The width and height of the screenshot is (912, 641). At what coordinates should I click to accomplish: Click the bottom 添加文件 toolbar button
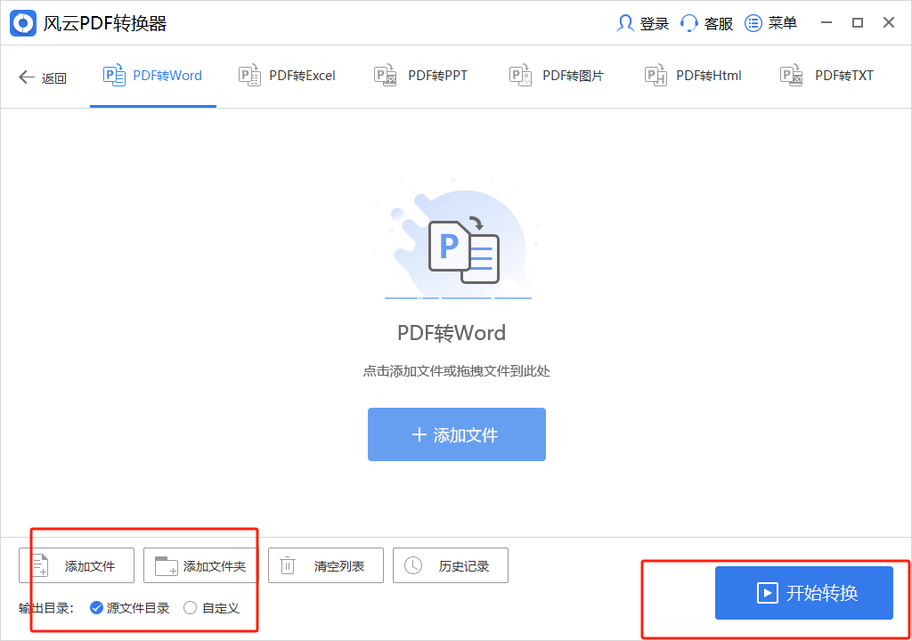coord(77,565)
